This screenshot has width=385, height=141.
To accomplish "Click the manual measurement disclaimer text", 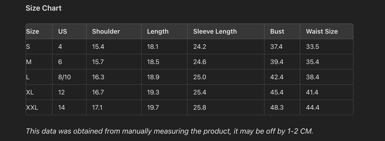I will tap(169, 131).
